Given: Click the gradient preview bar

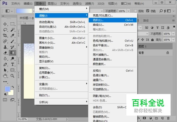Looking at the screenshot, I should [x=24, y=11].
